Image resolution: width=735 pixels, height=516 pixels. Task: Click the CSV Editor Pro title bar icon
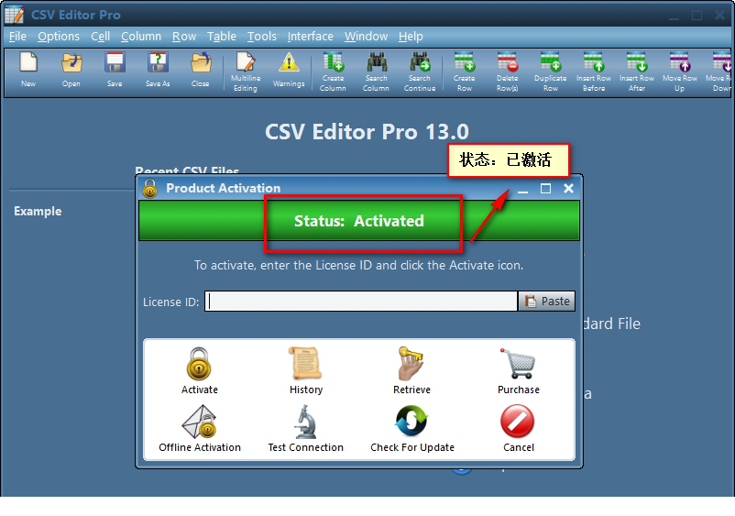tap(14, 15)
